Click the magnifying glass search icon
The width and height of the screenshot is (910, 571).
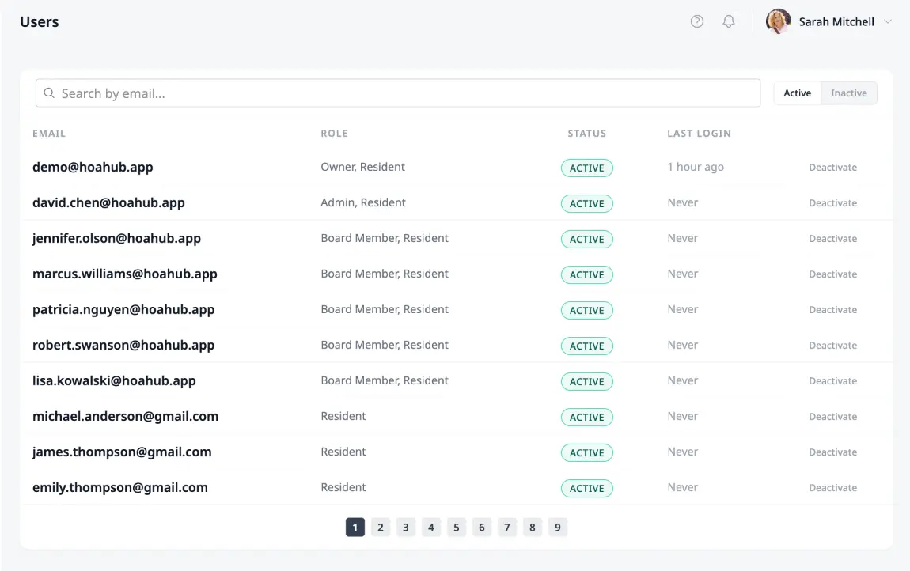pos(48,93)
